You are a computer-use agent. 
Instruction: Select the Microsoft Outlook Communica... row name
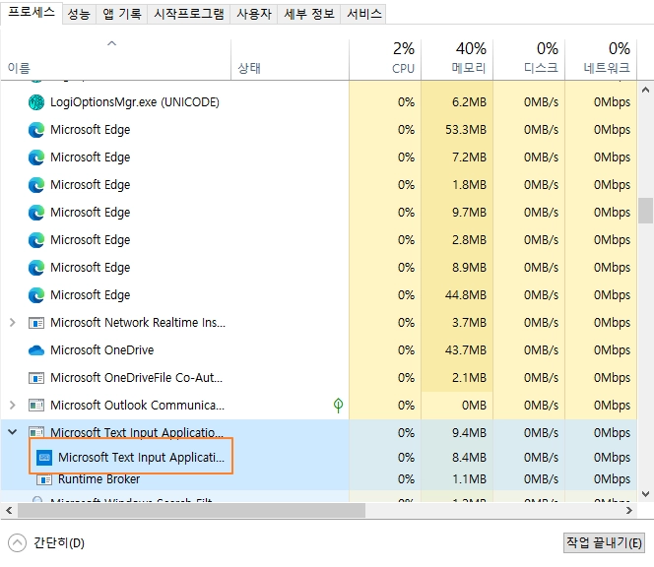tap(137, 406)
